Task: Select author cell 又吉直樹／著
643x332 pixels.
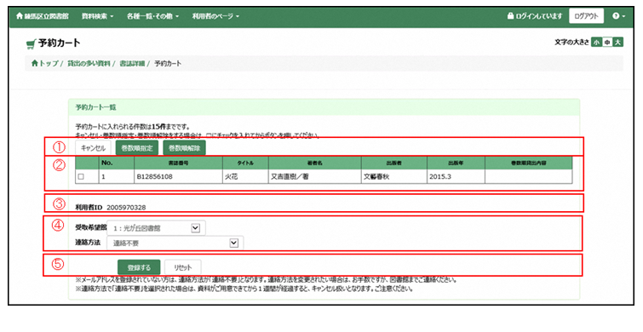Action: click(315, 177)
